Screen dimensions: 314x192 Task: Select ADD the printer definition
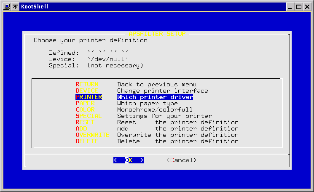pos(81,129)
